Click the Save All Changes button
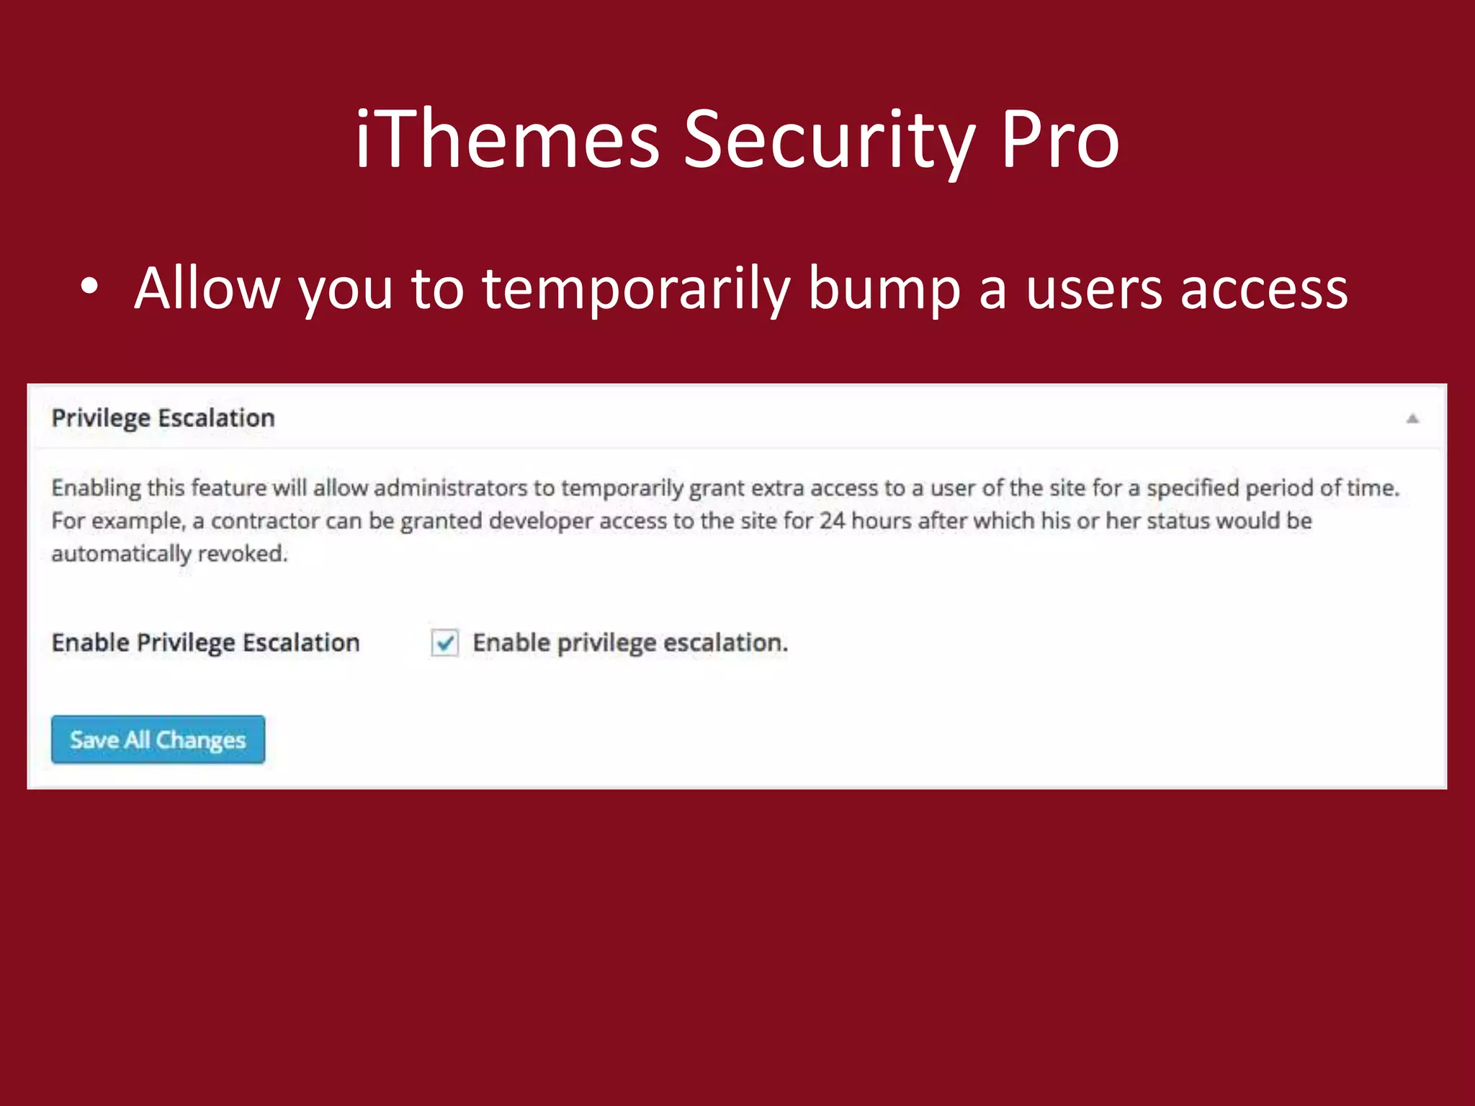 158,739
